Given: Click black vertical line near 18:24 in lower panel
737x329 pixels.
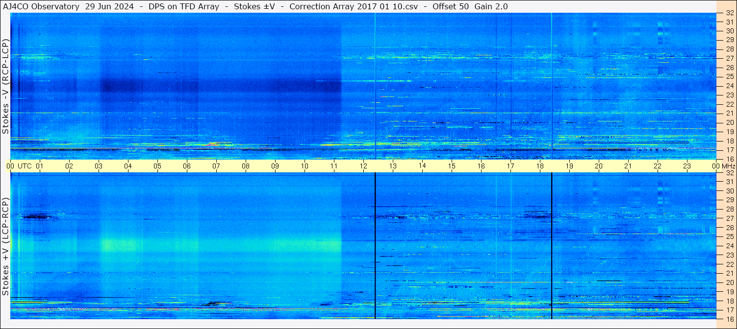Looking at the screenshot, I should 552,246.
